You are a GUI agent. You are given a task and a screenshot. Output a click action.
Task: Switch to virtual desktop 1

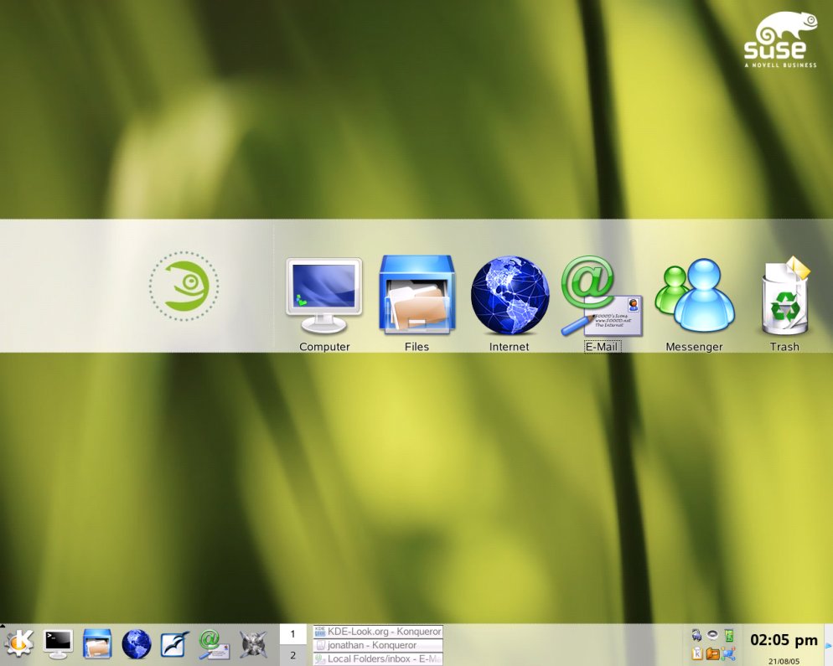pyautogui.click(x=292, y=634)
